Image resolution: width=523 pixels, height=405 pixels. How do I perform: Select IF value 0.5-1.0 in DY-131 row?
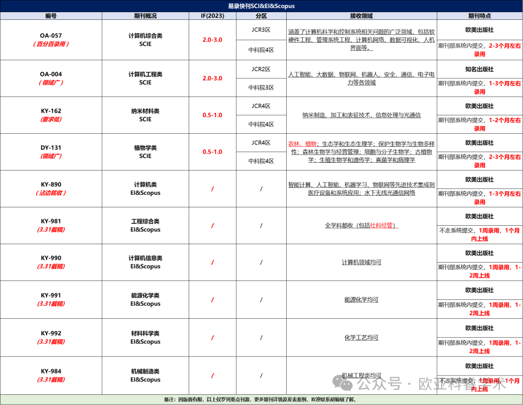(213, 152)
